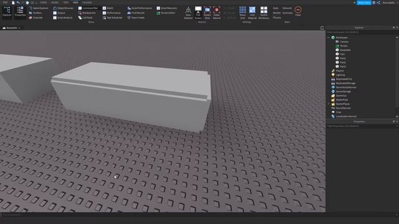This screenshot has height=224, width=399.
Task: Select Terrain in the Explorer
Action: point(342,46)
